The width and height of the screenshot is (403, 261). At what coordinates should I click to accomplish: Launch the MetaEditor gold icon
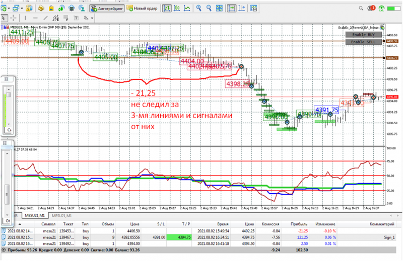[41, 9]
